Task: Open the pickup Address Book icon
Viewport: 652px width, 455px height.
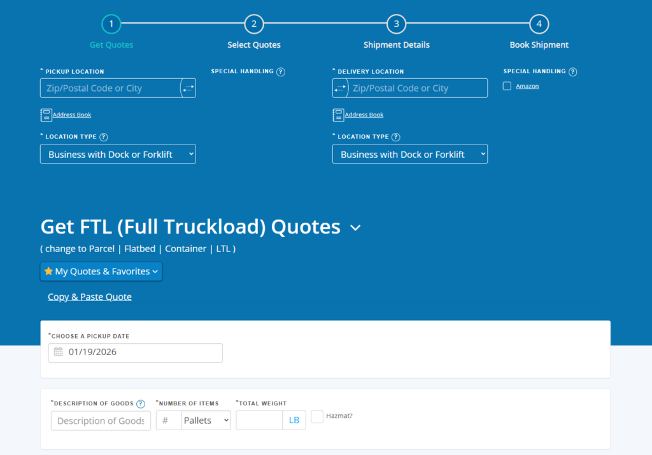Action: [46, 115]
